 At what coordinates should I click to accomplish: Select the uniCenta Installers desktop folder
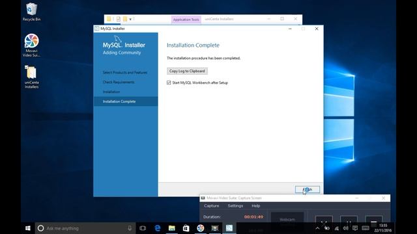pos(31,77)
